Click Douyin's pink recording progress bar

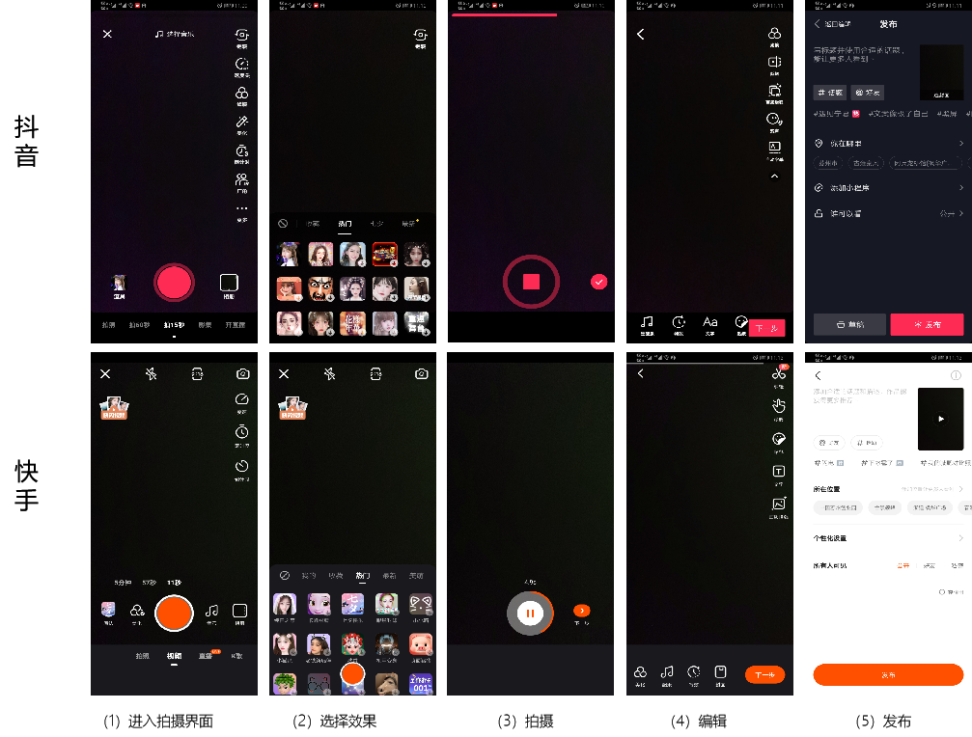[x=505, y=14]
